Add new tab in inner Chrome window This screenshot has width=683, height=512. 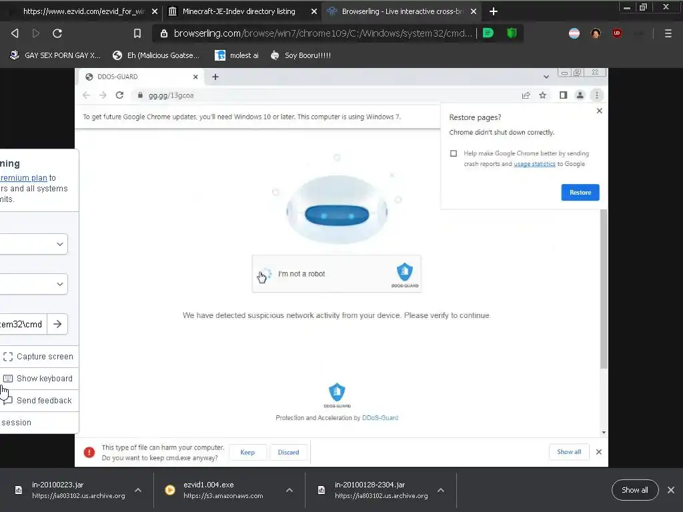215,77
